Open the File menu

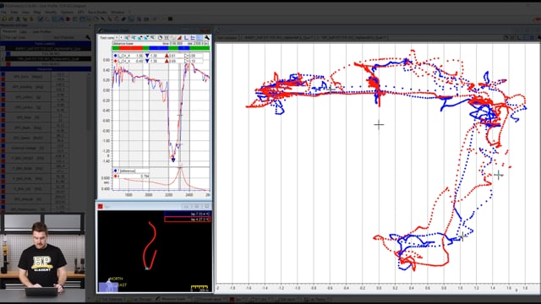(x=3, y=12)
